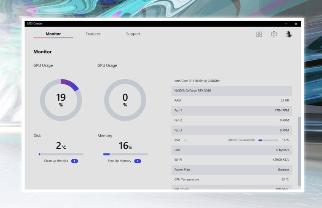Select the Fan 2 row
Image resolution: width=322 pixels, height=208 pixels.
pyautogui.click(x=231, y=120)
